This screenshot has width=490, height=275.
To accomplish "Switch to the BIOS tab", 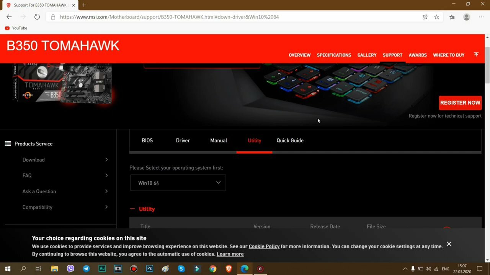I will point(147,141).
